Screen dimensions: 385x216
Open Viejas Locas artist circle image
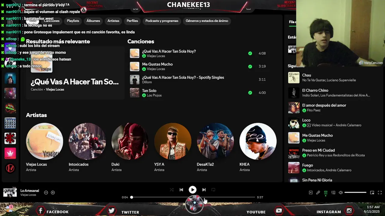tap(45, 141)
